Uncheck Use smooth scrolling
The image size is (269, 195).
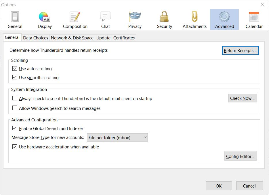tap(15, 77)
